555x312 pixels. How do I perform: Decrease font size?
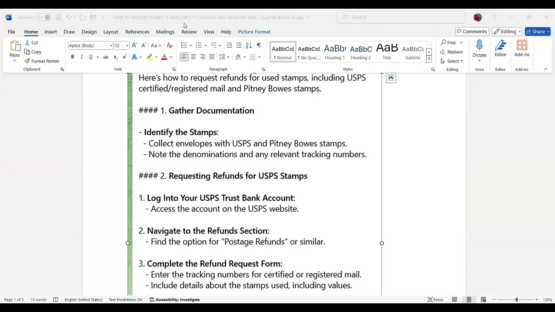144,45
